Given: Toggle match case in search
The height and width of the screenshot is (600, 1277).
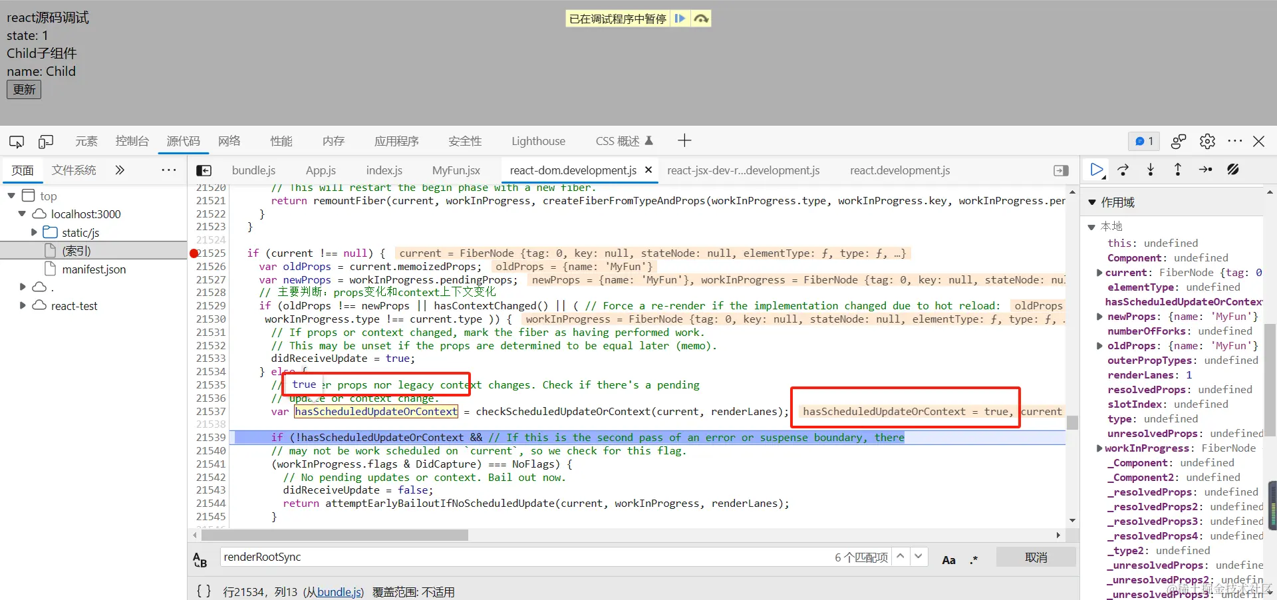Looking at the screenshot, I should pyautogui.click(x=949, y=560).
